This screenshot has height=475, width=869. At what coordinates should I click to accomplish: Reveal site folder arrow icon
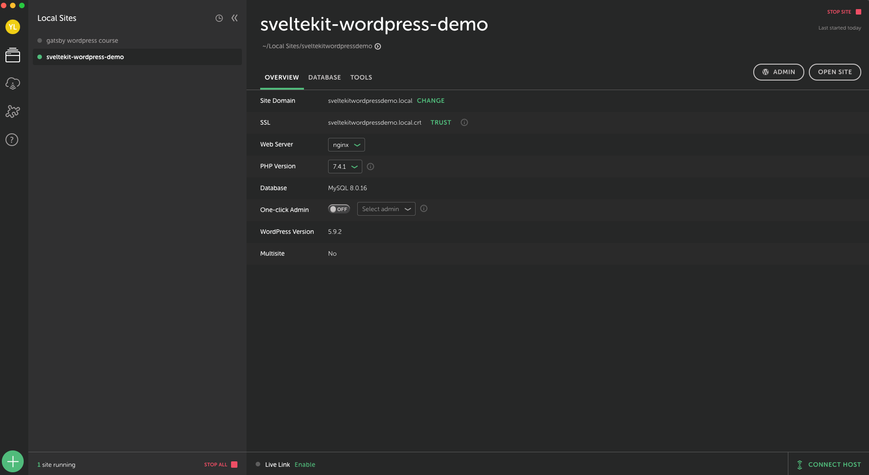pyautogui.click(x=378, y=46)
